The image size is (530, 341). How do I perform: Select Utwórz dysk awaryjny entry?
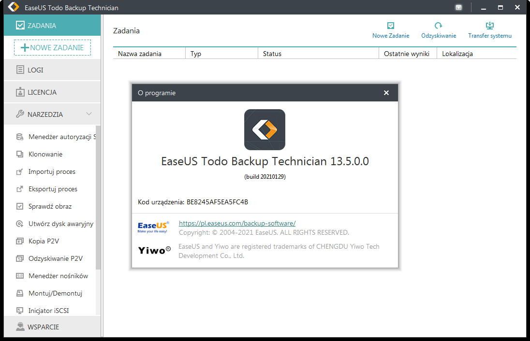click(x=61, y=224)
